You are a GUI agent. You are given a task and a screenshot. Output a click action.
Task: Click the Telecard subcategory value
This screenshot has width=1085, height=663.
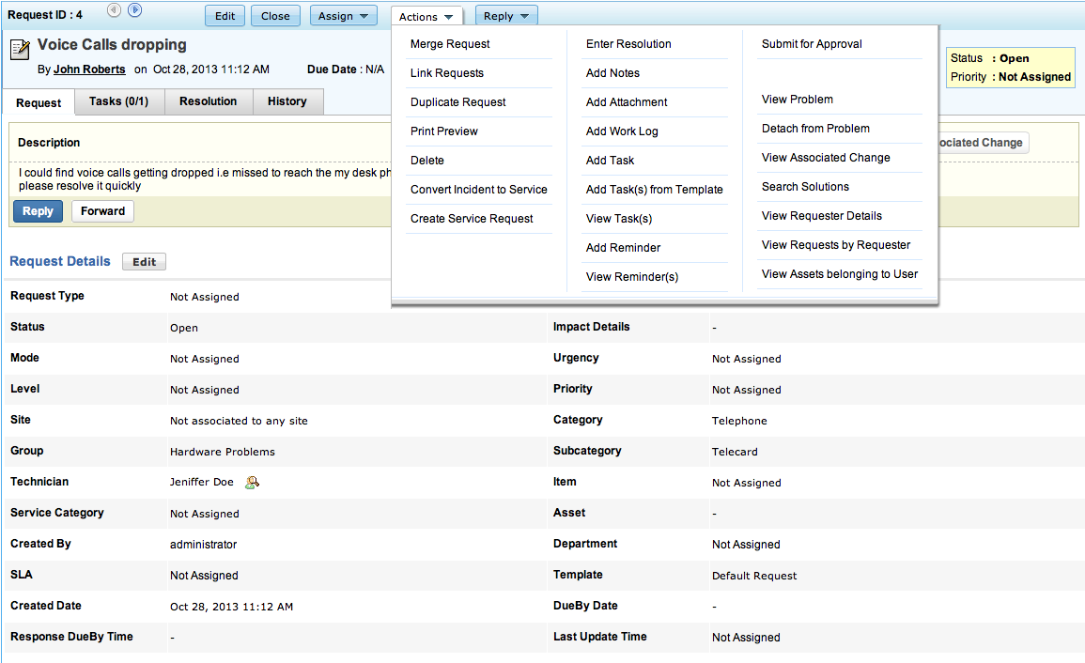click(x=735, y=451)
